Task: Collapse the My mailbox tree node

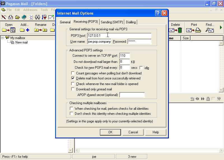Action: pyautogui.click(x=3, y=38)
